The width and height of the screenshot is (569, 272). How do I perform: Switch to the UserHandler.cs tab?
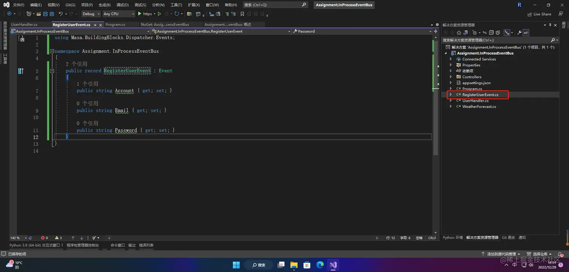(x=24, y=24)
